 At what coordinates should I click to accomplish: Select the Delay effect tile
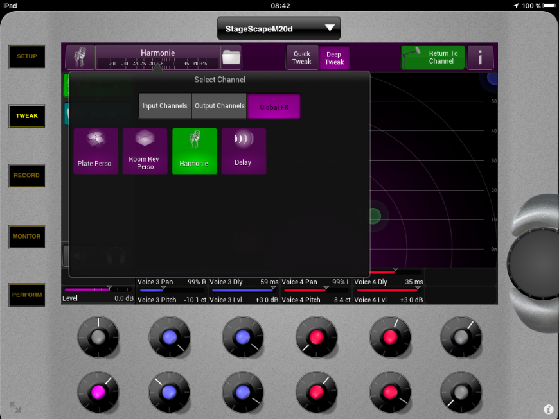click(x=243, y=151)
